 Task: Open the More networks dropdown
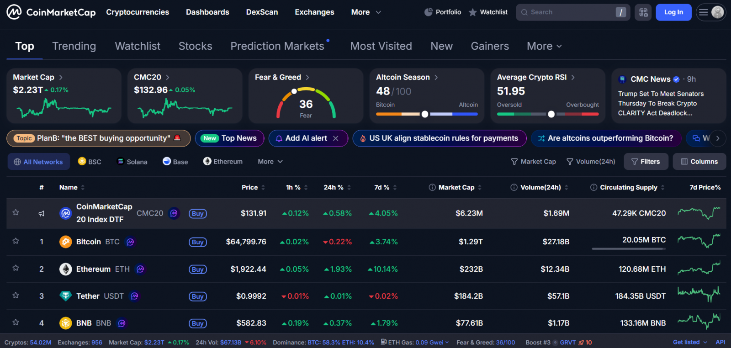[x=270, y=162]
